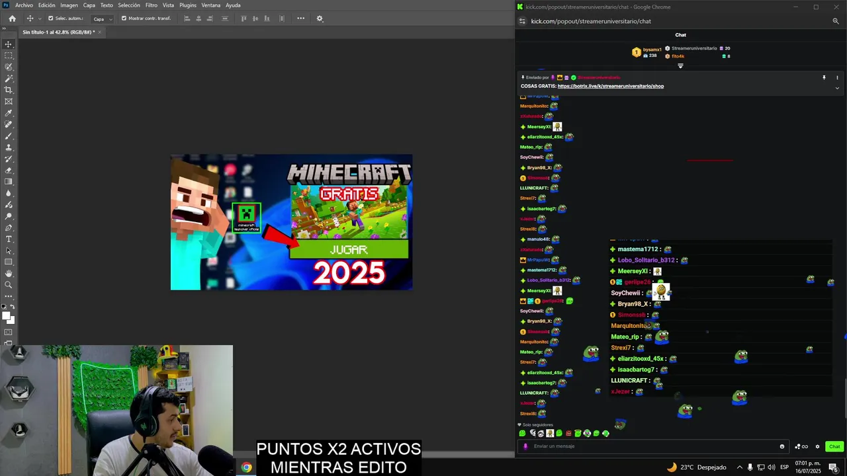Screen dimensions: 847x476
Task: Select the Eraser tool
Action: [x=9, y=170]
